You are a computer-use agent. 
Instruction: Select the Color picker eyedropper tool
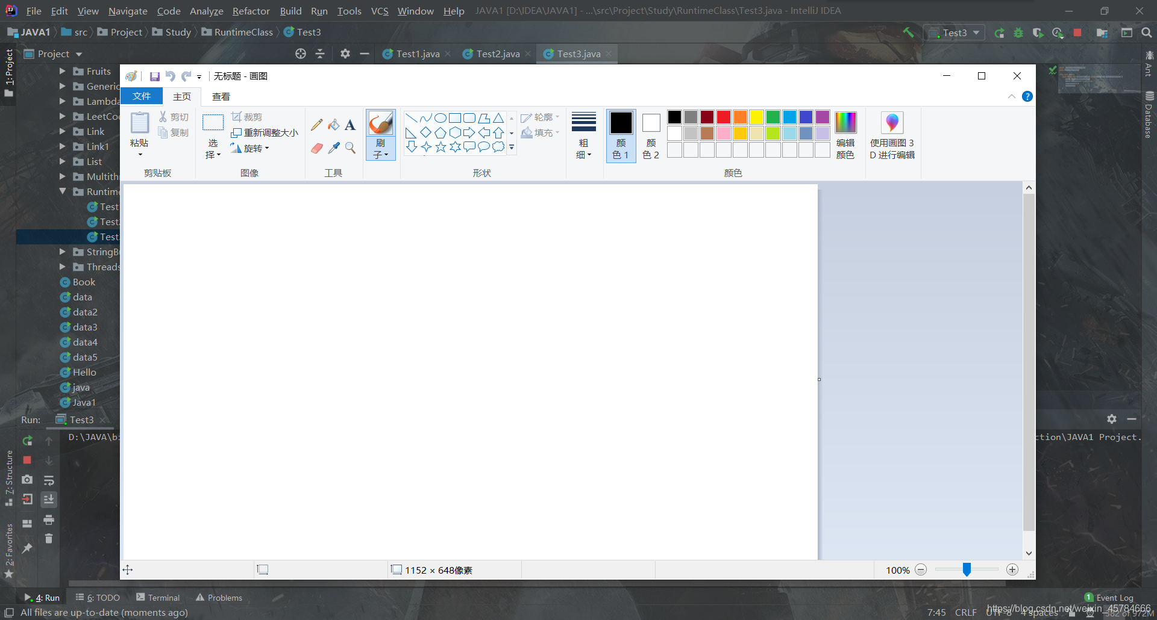pos(333,148)
